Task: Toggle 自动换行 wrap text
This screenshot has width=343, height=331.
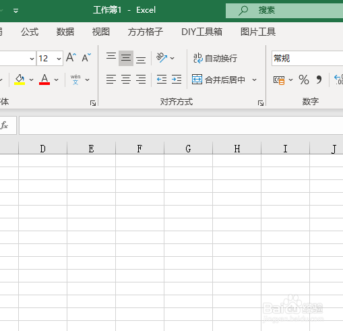Action: pyautogui.click(x=215, y=58)
